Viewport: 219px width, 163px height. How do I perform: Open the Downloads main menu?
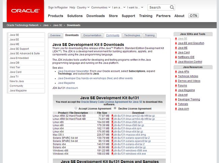pos(96,16)
